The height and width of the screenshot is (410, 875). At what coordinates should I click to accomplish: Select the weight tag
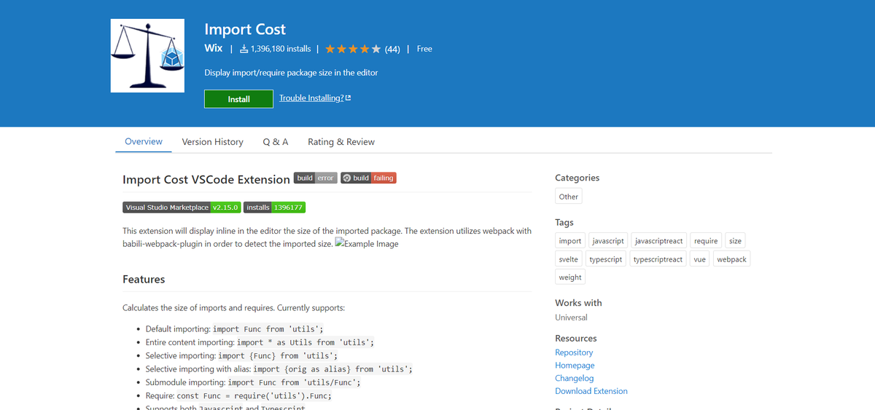point(570,277)
